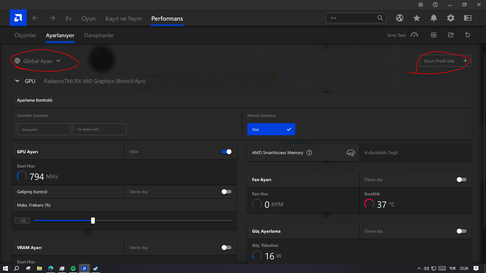This screenshot has height=273, width=486.
Task: Click the 16 W power consumption reading
Action: pos(273,256)
